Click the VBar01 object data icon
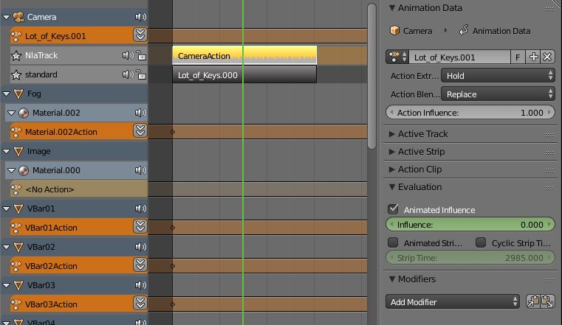The height and width of the screenshot is (325, 562). click(x=18, y=209)
